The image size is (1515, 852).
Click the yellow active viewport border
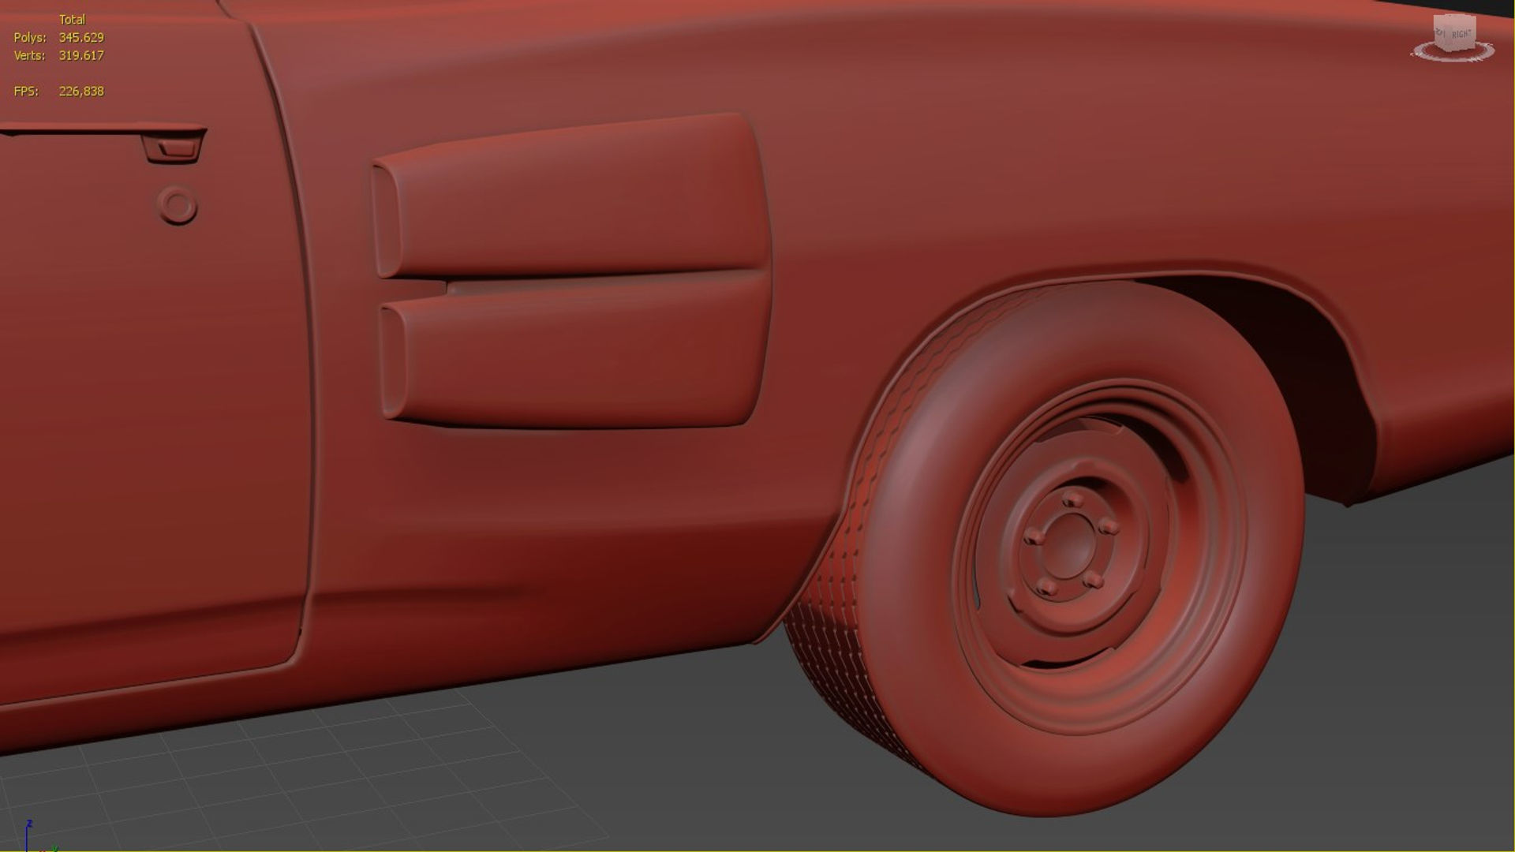757,850
